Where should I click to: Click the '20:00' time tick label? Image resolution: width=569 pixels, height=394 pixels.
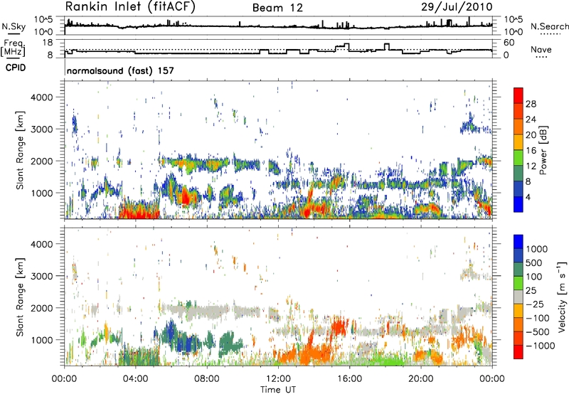click(x=420, y=379)
